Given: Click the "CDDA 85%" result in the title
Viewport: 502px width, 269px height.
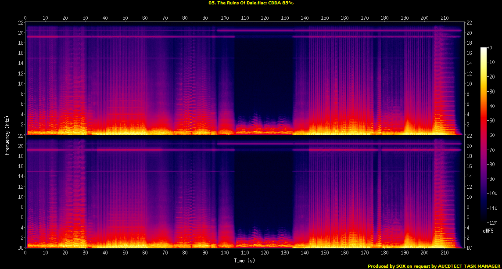Looking at the screenshot, I should (x=281, y=3).
